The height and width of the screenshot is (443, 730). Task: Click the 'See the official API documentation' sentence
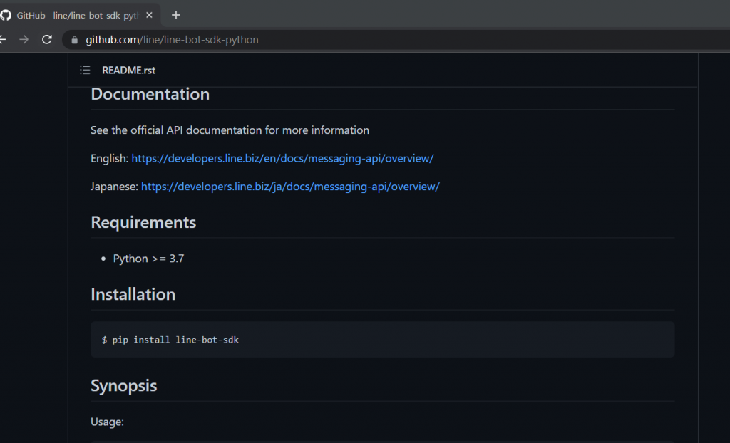[x=230, y=130]
